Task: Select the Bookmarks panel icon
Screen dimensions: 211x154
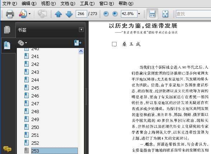Action: [7, 45]
